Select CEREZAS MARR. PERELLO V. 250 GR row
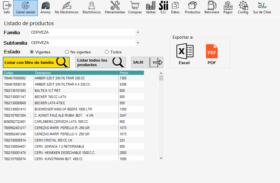This screenshot has width=280, height=183. point(73,134)
